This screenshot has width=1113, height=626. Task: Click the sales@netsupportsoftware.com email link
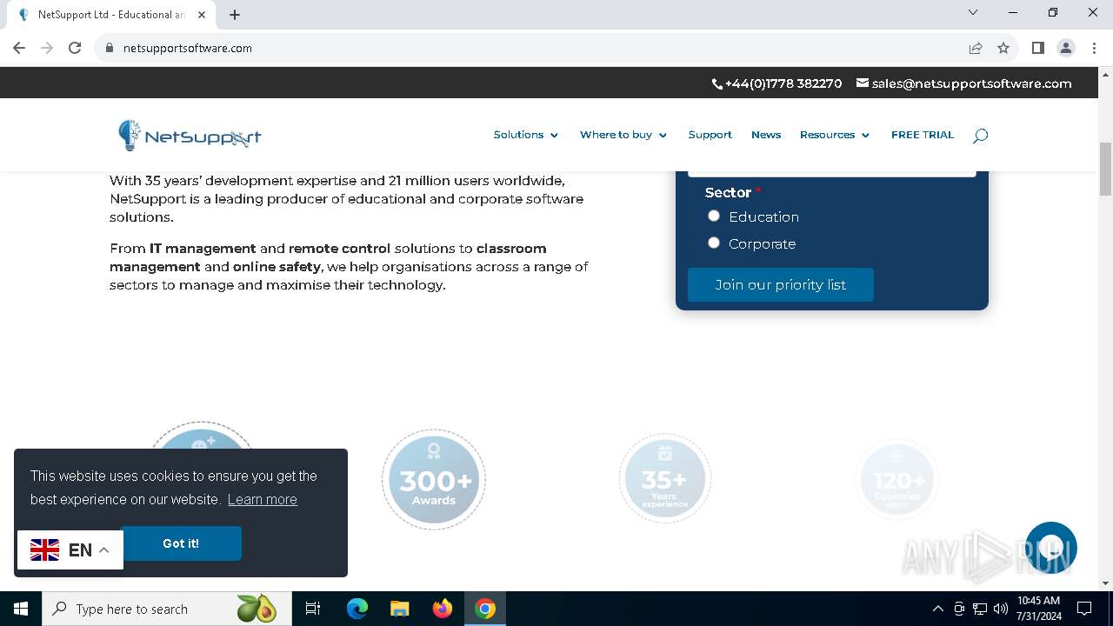(971, 83)
